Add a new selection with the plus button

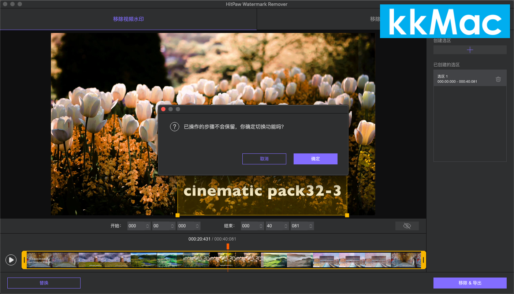coord(470,50)
